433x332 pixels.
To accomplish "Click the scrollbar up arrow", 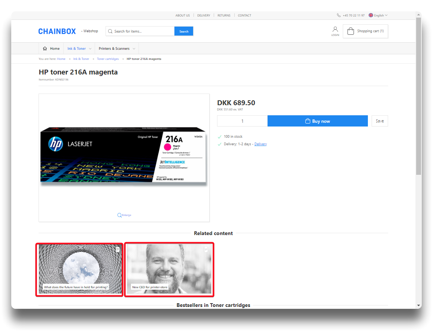I will click(x=419, y=15).
